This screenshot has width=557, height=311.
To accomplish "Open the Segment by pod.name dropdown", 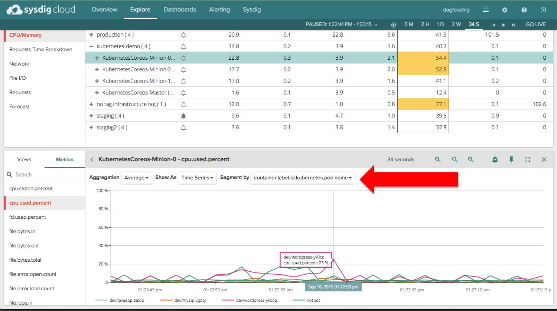I will [x=303, y=178].
